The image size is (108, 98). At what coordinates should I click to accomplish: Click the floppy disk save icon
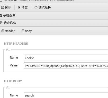click(3, 7)
